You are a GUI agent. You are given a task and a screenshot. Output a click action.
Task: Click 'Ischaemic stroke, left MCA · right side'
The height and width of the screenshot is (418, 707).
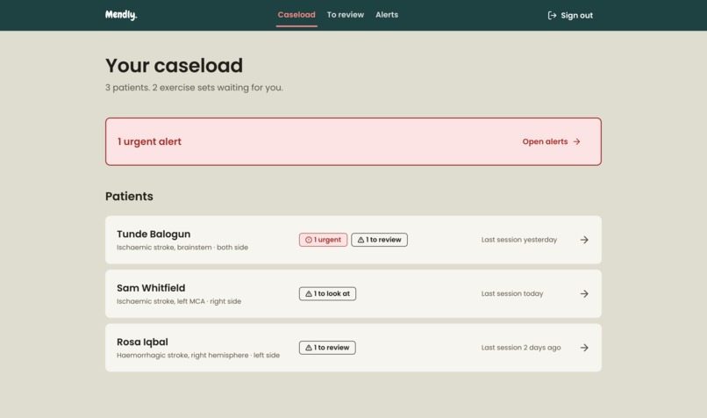(x=179, y=301)
